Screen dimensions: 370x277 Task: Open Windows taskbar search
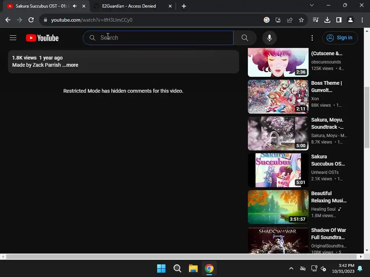[177, 268]
